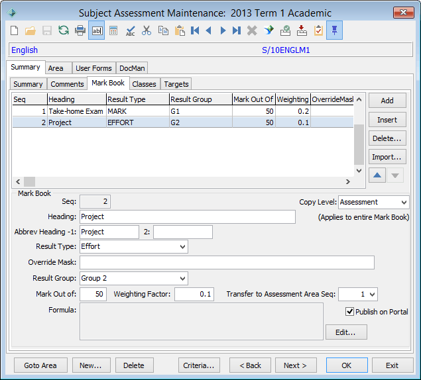Click the bottom Delete button
421x380 pixels.
coord(134,365)
